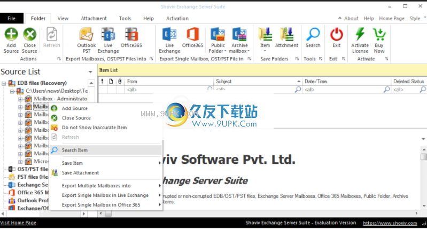This screenshot has width=427, height=230.
Task: Click the EDB files (Recovery) tree item
Action: coord(42,83)
